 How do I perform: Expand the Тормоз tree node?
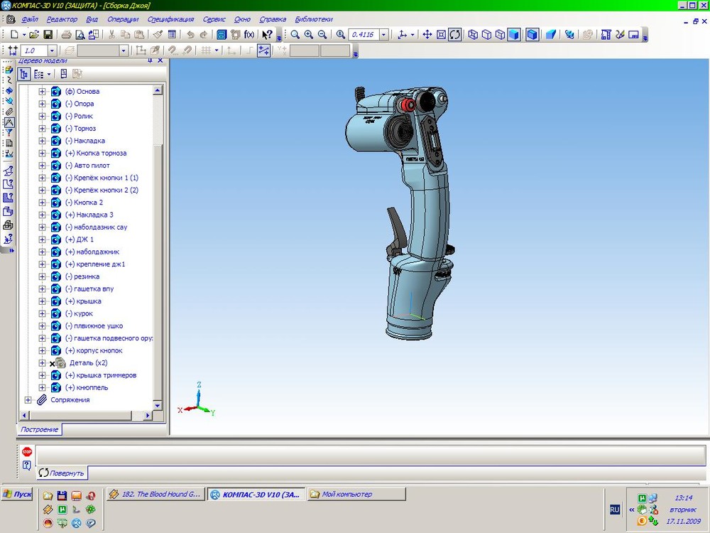point(42,129)
